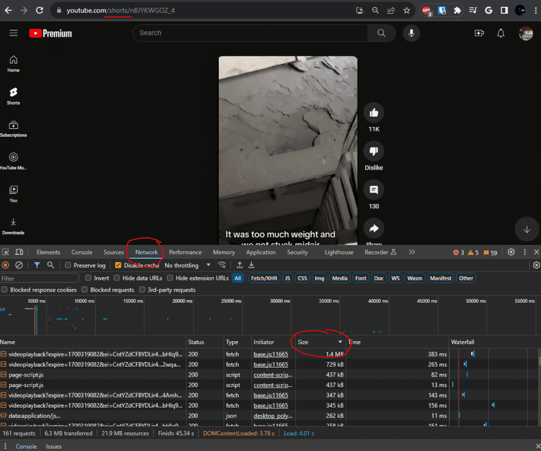
Task: Select the 1.4 MB videoplayback request row
Action: [269, 354]
